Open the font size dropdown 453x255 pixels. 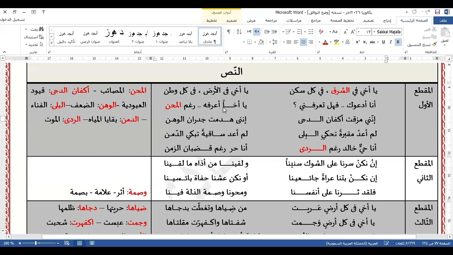pyautogui.click(x=359, y=32)
